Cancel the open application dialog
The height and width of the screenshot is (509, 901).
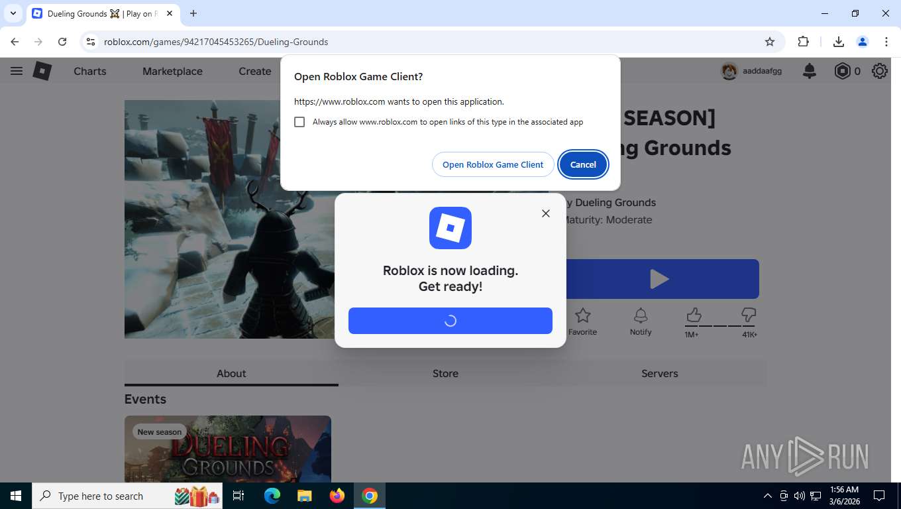coord(583,164)
